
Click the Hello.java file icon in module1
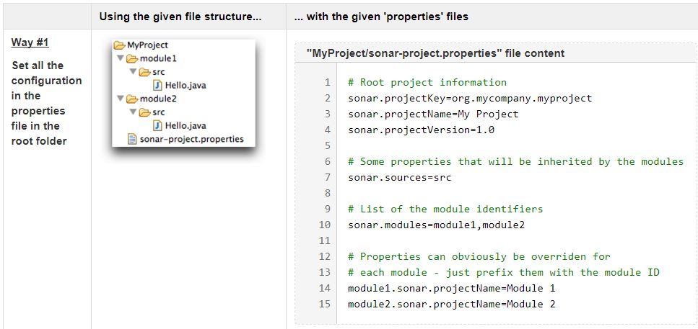[x=158, y=85]
